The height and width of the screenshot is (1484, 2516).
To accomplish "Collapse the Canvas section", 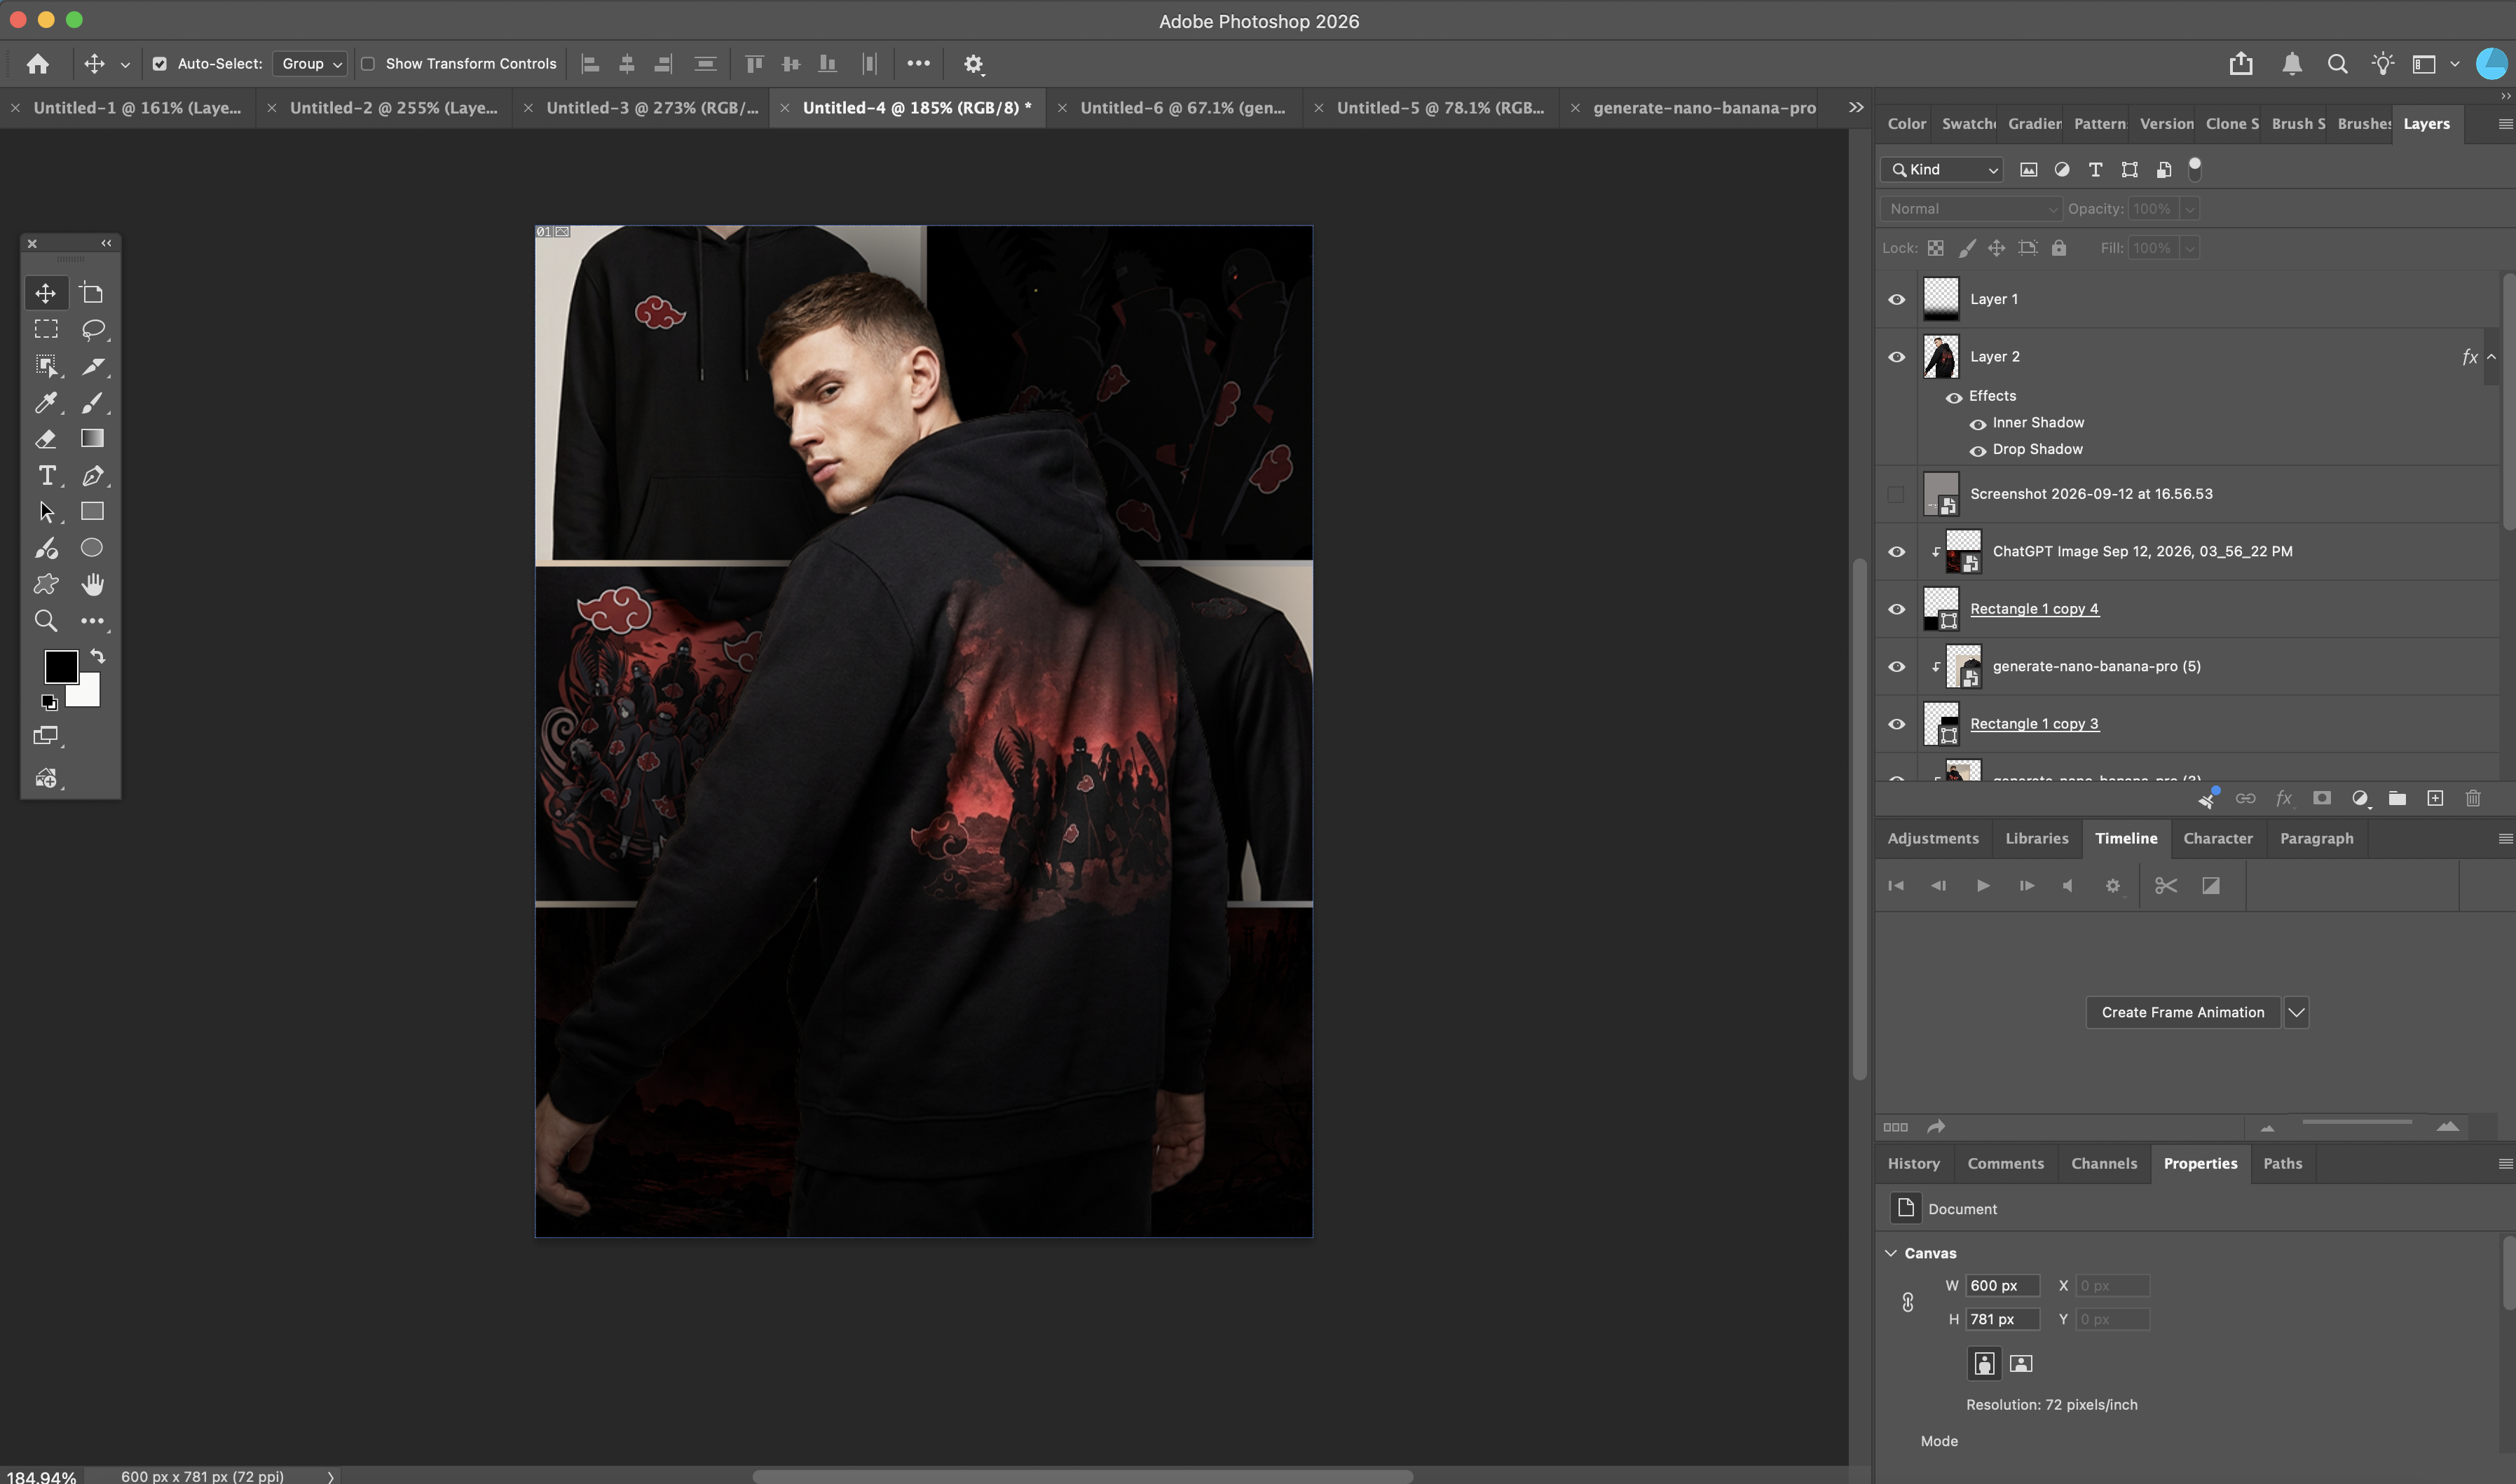I will tap(1891, 1253).
